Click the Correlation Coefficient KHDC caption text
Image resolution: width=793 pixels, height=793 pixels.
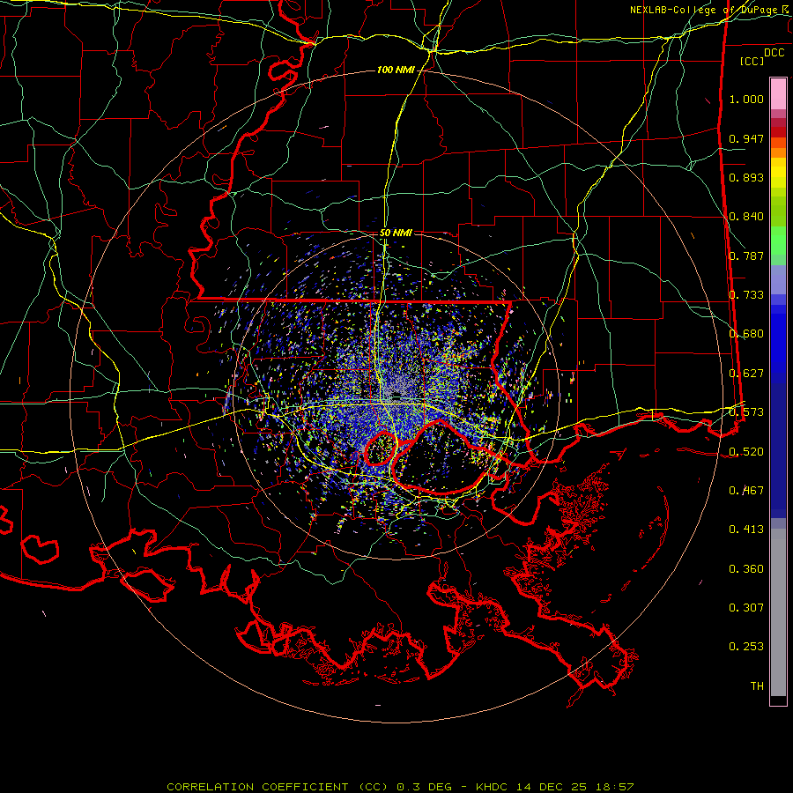(x=400, y=787)
